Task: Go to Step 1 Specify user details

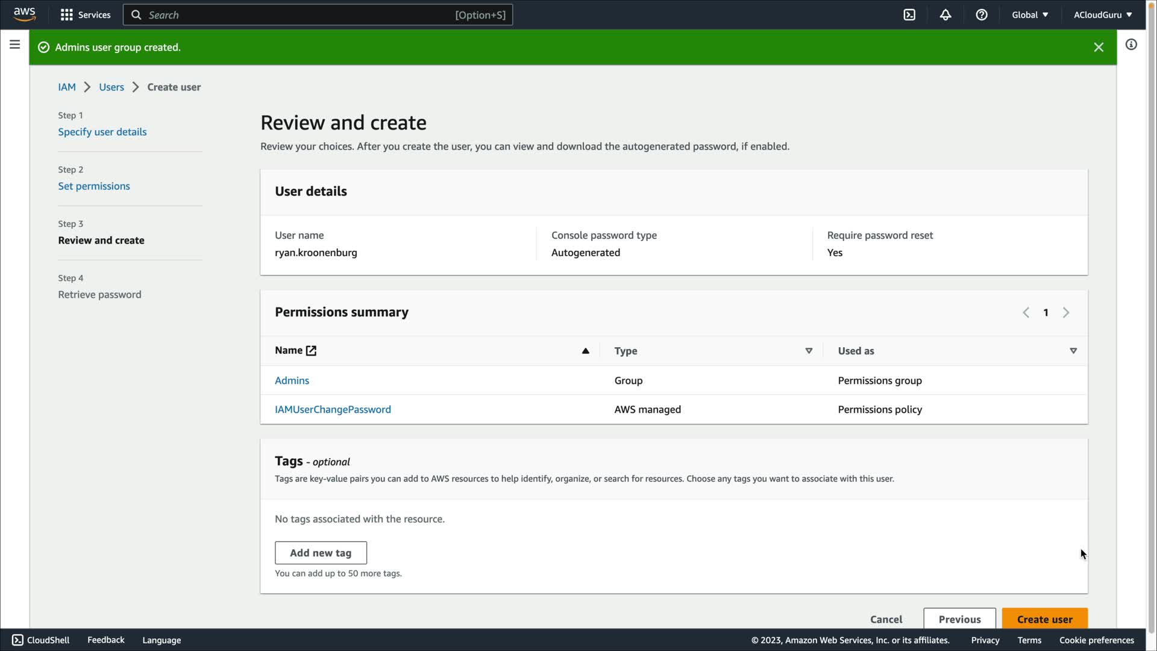Action: pos(102,132)
